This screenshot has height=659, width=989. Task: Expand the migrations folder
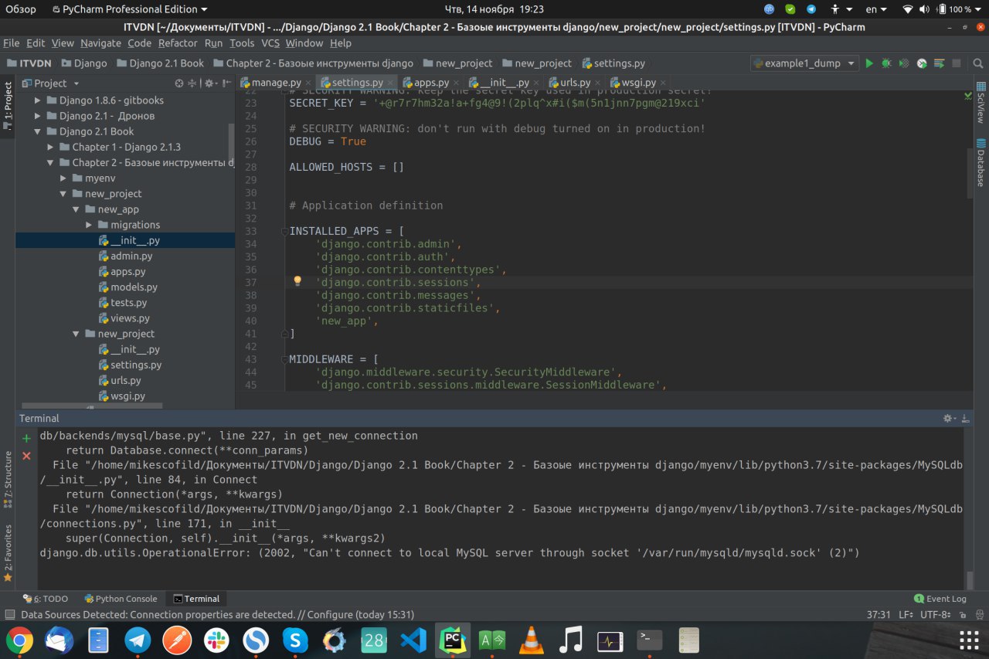pyautogui.click(x=90, y=225)
